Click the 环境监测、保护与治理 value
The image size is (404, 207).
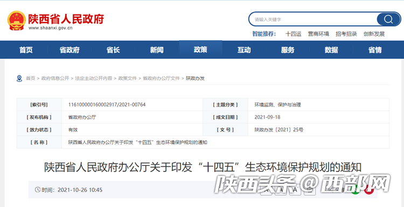click(x=278, y=105)
